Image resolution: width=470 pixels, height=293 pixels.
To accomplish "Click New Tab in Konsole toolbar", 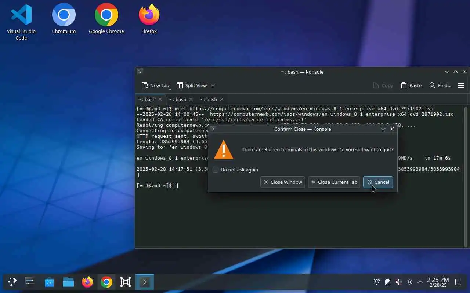I will coord(155,85).
